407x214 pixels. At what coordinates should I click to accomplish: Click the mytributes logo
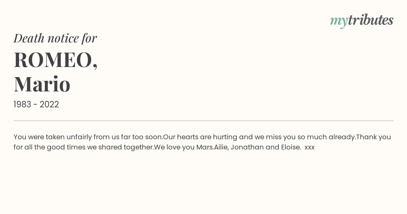pyautogui.click(x=362, y=20)
